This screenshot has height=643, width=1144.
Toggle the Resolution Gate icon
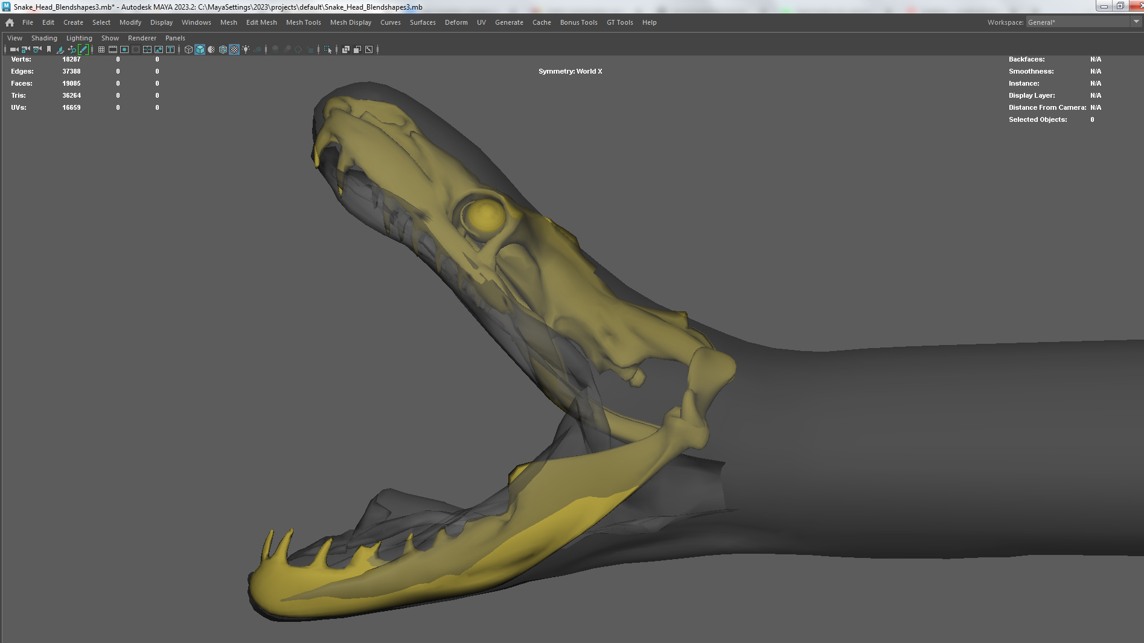[x=124, y=49]
